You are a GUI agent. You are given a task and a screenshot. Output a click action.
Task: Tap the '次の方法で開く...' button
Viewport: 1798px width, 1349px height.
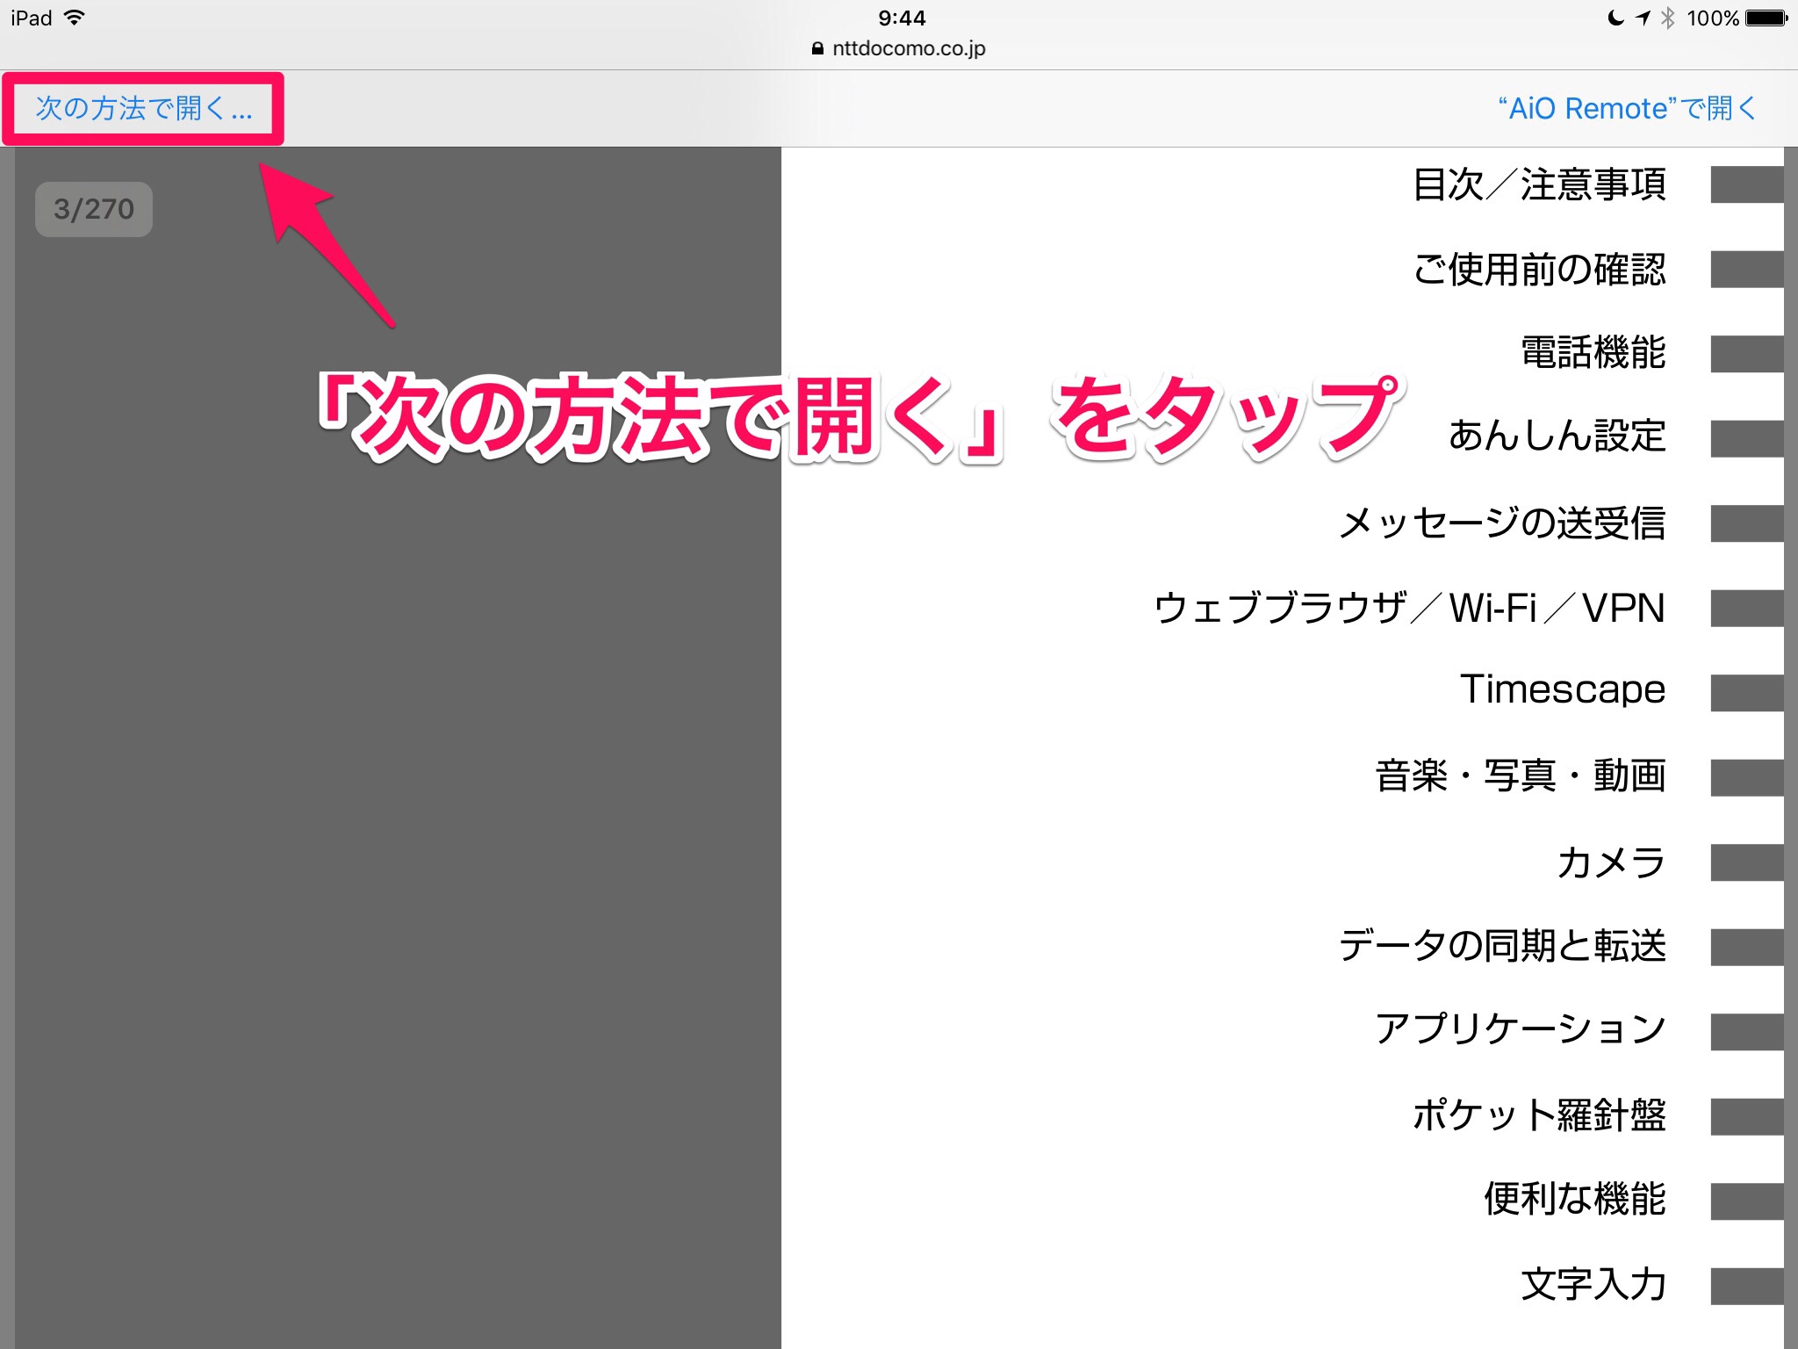pos(143,108)
